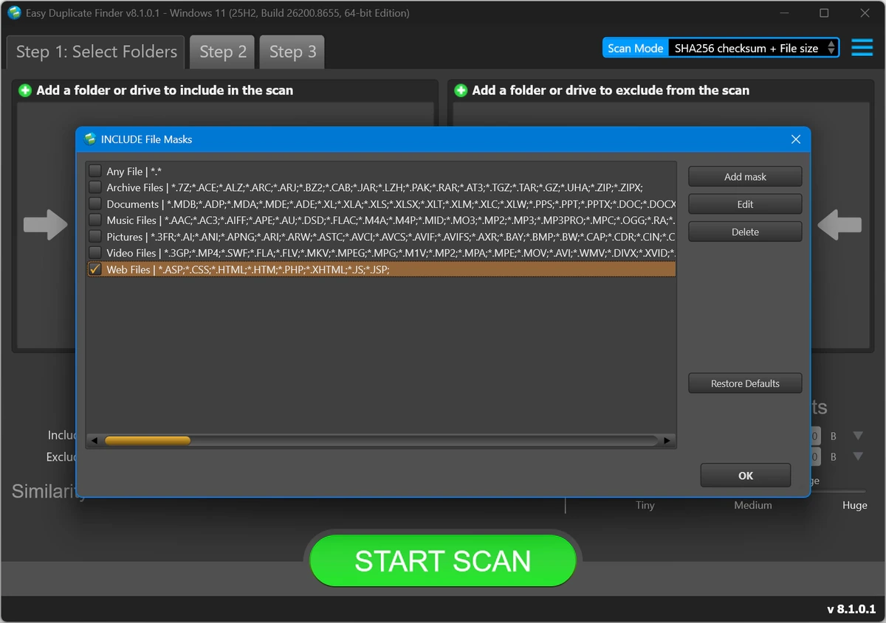Click the left-pointing exclude arrow
886x623 pixels.
839,225
